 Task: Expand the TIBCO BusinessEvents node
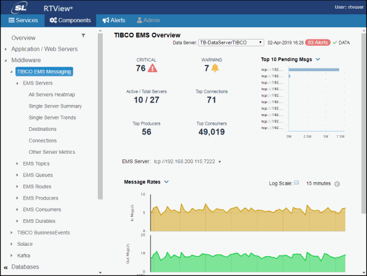pyautogui.click(x=11, y=233)
